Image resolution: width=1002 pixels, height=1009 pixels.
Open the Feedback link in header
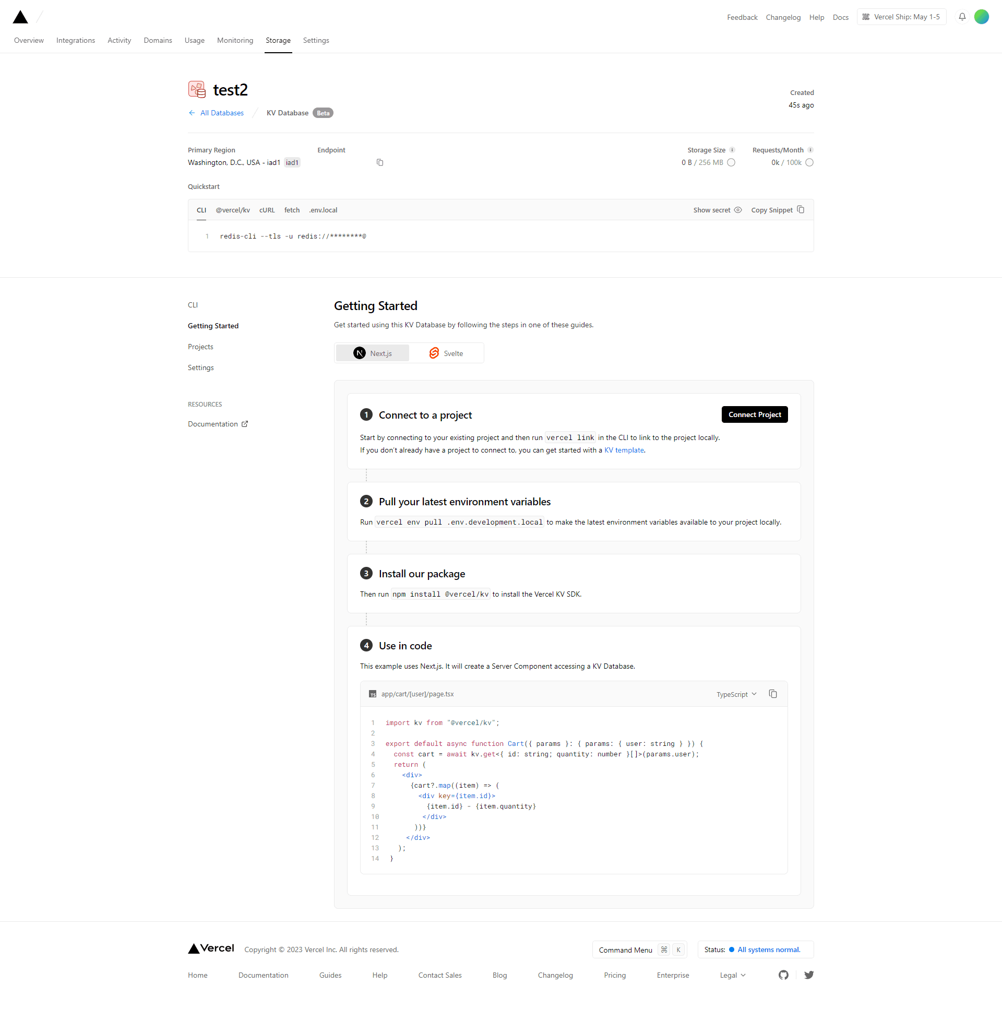point(742,17)
